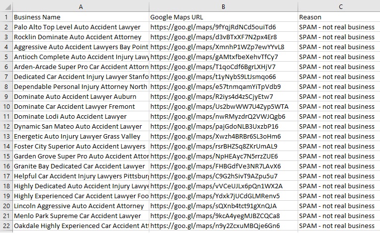Screen dimensions: 380x234
Task: Select cell Dominate Auto Accident Lawyer Auburn
Action: click(81, 96)
